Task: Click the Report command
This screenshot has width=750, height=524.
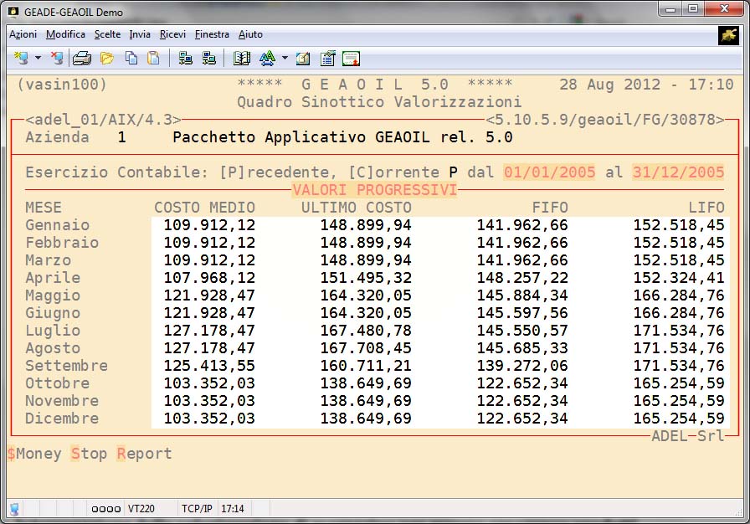Action: 144,454
